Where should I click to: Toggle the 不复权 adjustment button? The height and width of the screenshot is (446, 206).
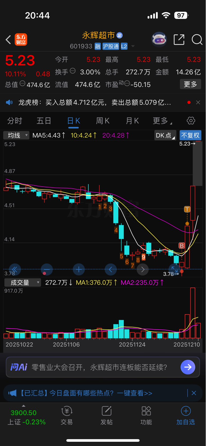coord(190,135)
